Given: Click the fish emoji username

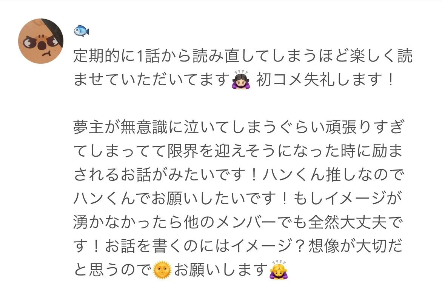Looking at the screenshot, I should (x=82, y=31).
